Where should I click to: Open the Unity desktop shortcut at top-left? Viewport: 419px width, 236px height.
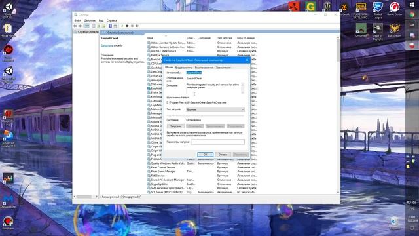click(9, 10)
